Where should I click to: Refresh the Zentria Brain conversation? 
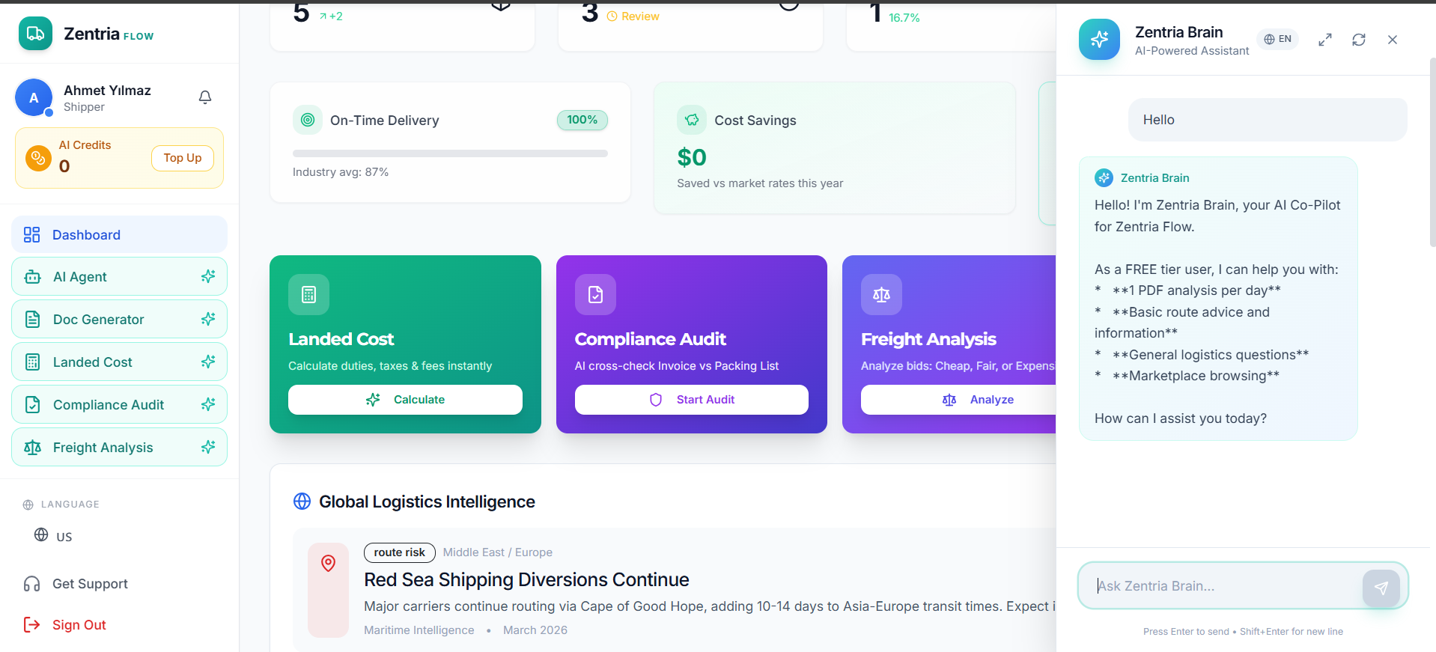[x=1359, y=40]
